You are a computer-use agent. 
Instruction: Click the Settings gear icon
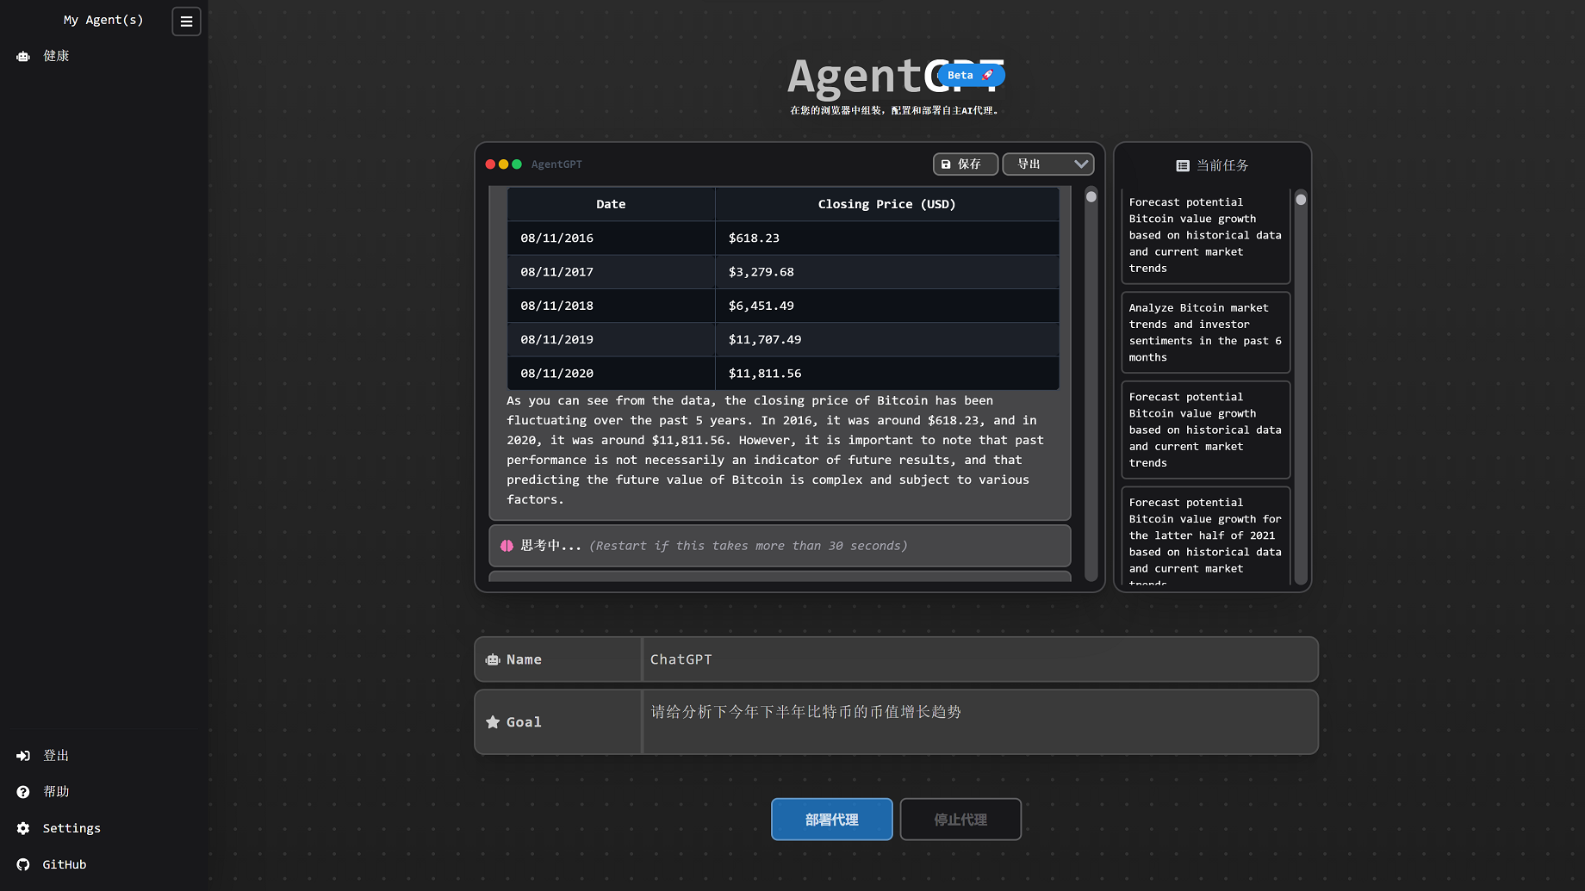(23, 828)
